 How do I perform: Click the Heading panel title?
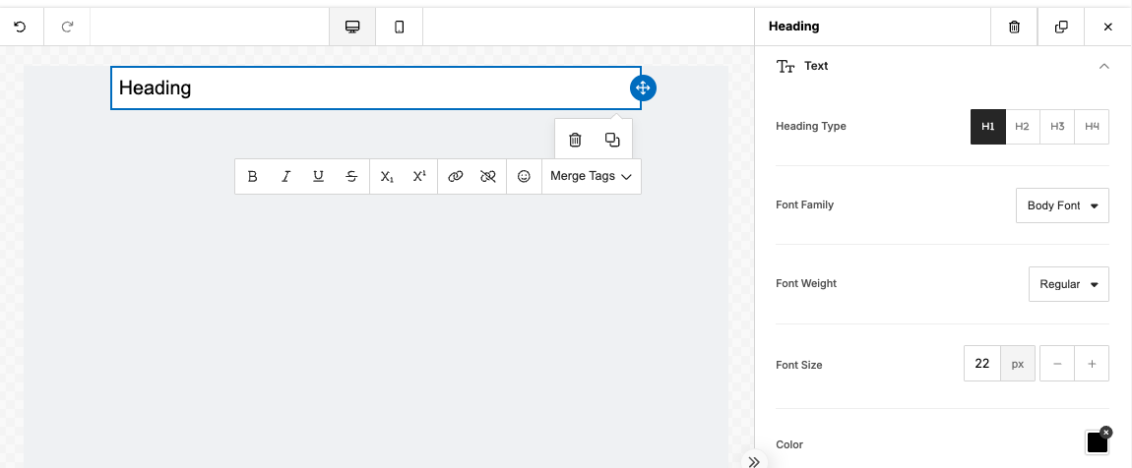(x=794, y=27)
